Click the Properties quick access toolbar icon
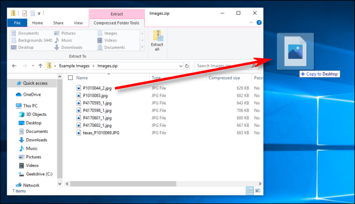 [25, 14]
